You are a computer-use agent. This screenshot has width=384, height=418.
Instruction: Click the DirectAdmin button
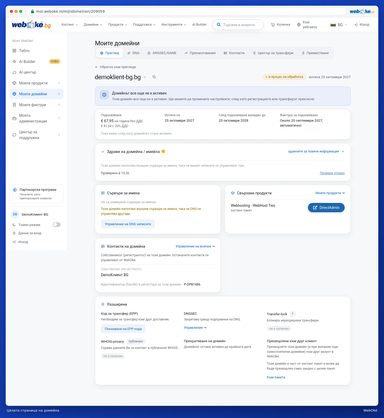pyautogui.click(x=326, y=208)
